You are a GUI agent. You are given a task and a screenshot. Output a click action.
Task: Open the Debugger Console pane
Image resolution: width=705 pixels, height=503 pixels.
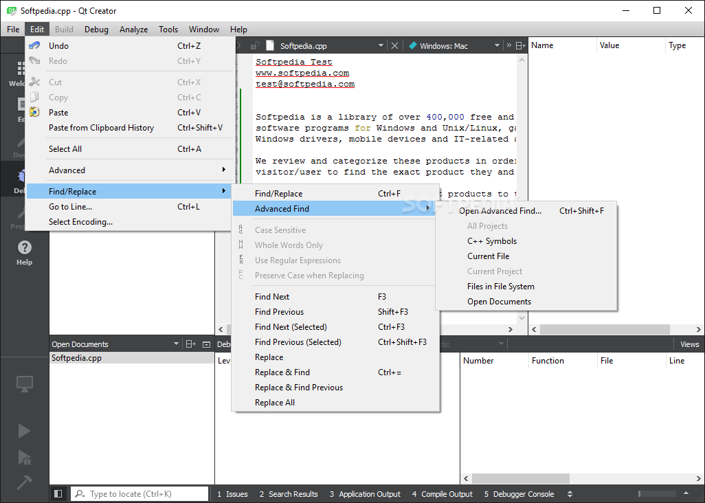click(519, 494)
